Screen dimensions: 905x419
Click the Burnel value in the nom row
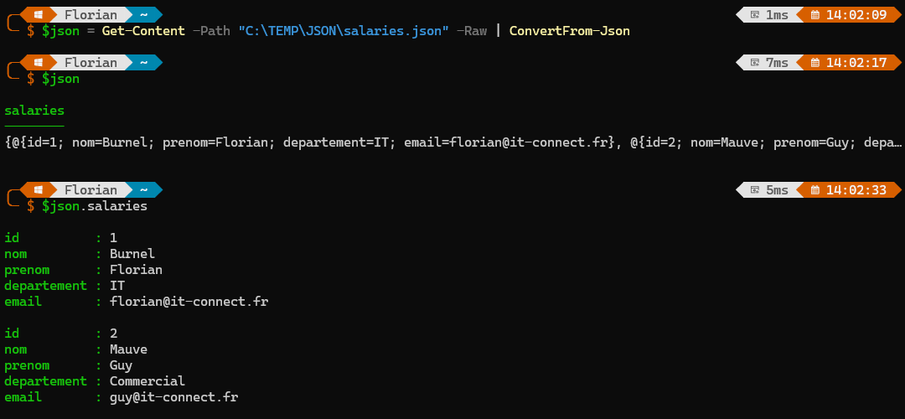point(132,254)
